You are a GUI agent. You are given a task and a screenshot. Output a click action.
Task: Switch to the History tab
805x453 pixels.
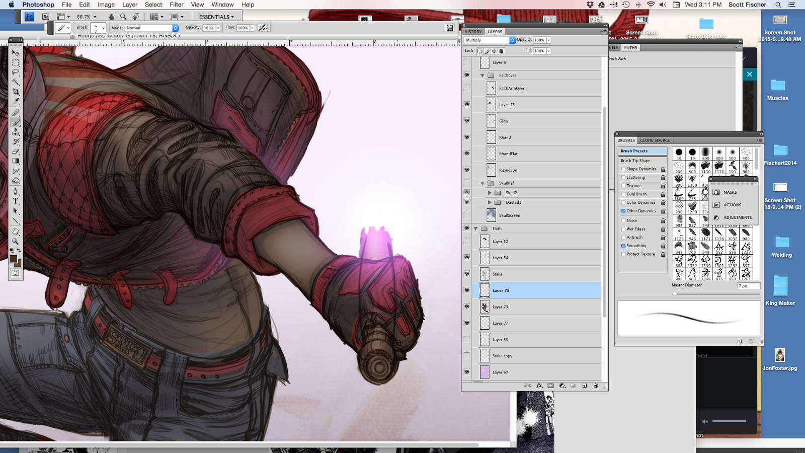point(473,31)
